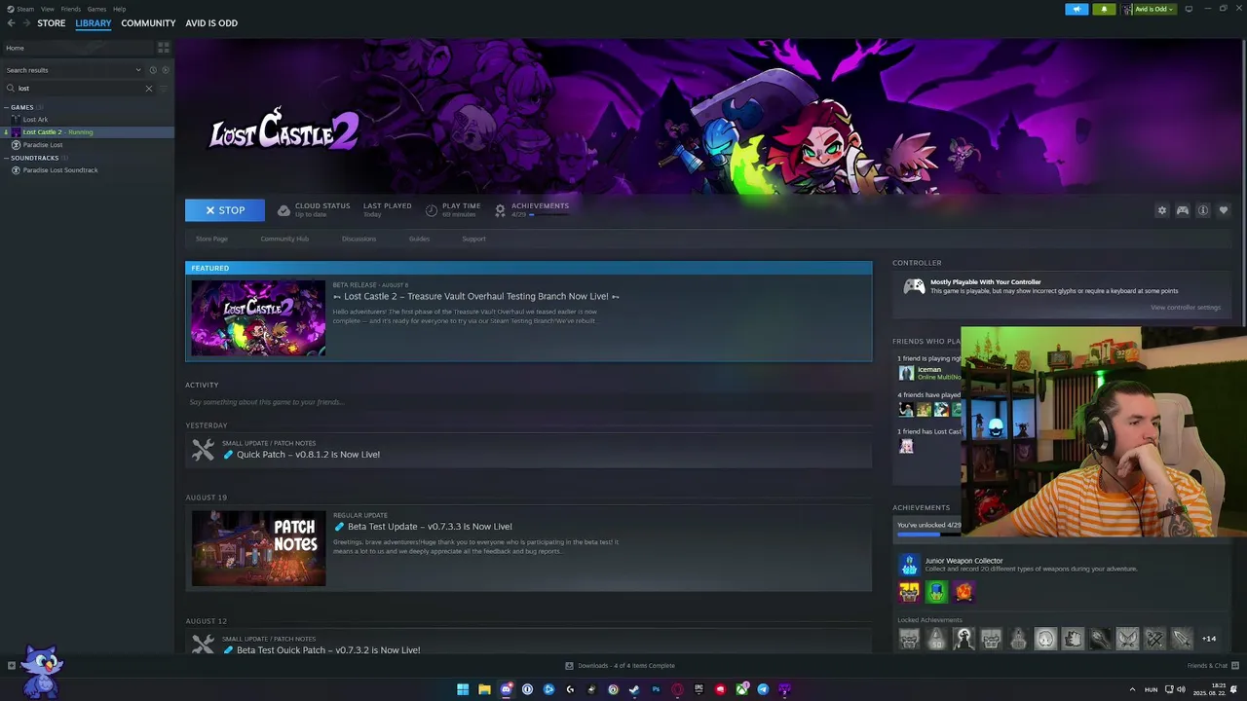This screenshot has height=701, width=1247.
Task: Open Beta Test Update v0.7.3.3 post
Action: 430,527
